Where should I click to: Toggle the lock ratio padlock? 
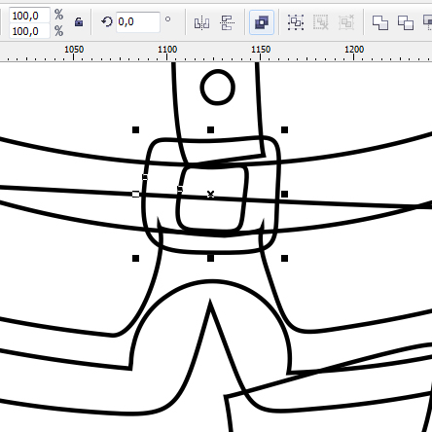pyautogui.click(x=79, y=22)
